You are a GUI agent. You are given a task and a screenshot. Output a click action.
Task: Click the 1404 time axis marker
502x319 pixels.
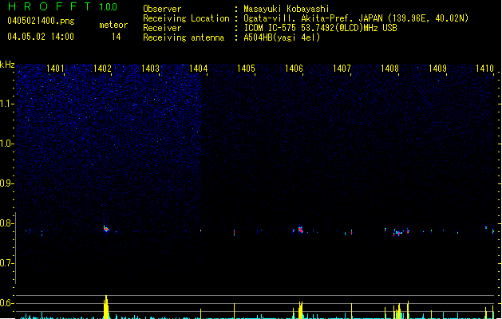click(198, 69)
